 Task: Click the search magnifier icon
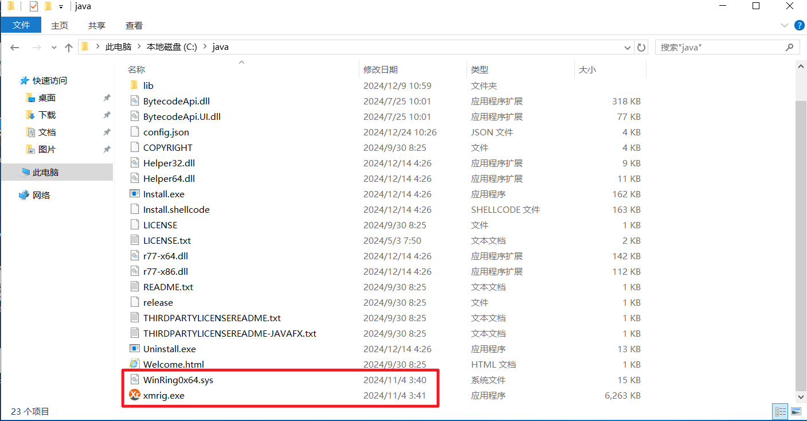click(790, 47)
